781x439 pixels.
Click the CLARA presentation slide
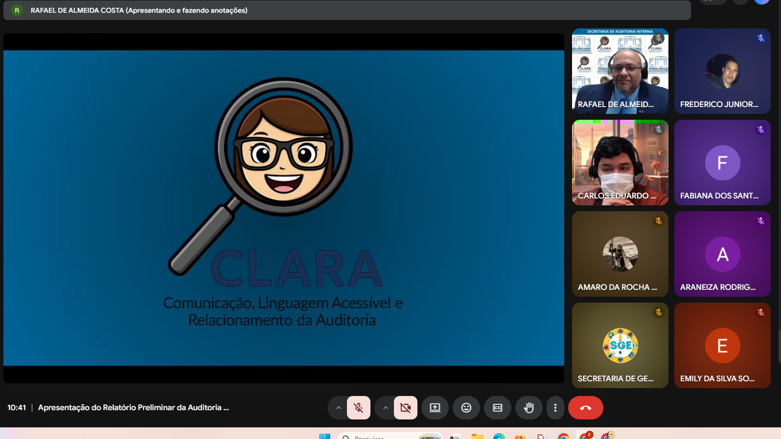[283, 208]
